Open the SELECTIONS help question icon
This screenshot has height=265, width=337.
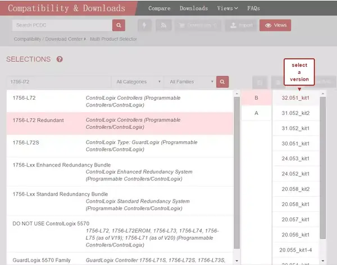click(x=60, y=59)
